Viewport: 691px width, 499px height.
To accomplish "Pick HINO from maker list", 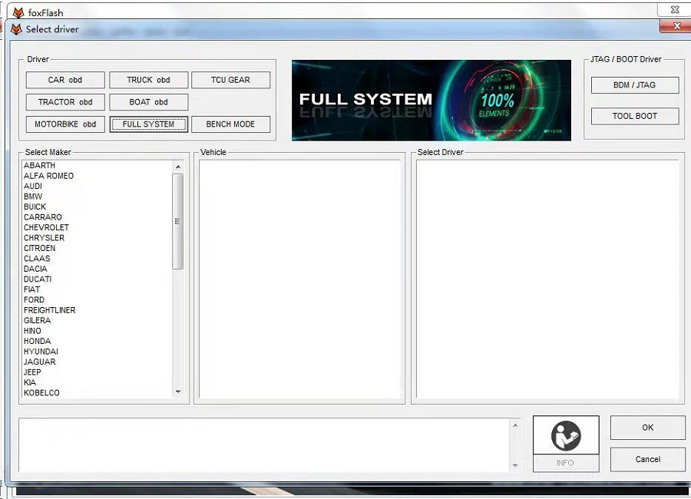I will click(x=32, y=331).
